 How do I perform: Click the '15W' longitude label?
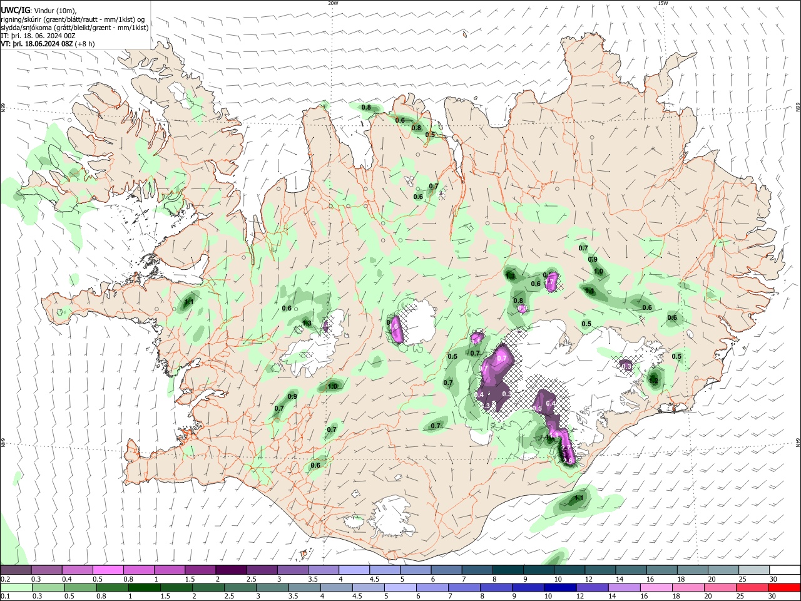[x=663, y=3]
